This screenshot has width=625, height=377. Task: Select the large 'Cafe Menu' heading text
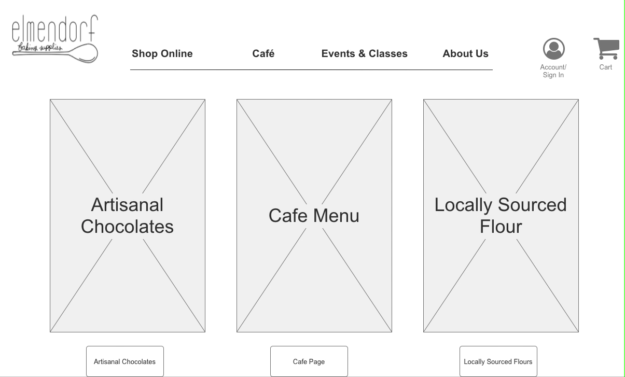pos(314,216)
